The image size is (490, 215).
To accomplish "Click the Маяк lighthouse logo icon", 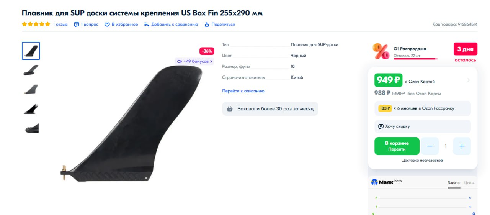I will coord(374,182).
